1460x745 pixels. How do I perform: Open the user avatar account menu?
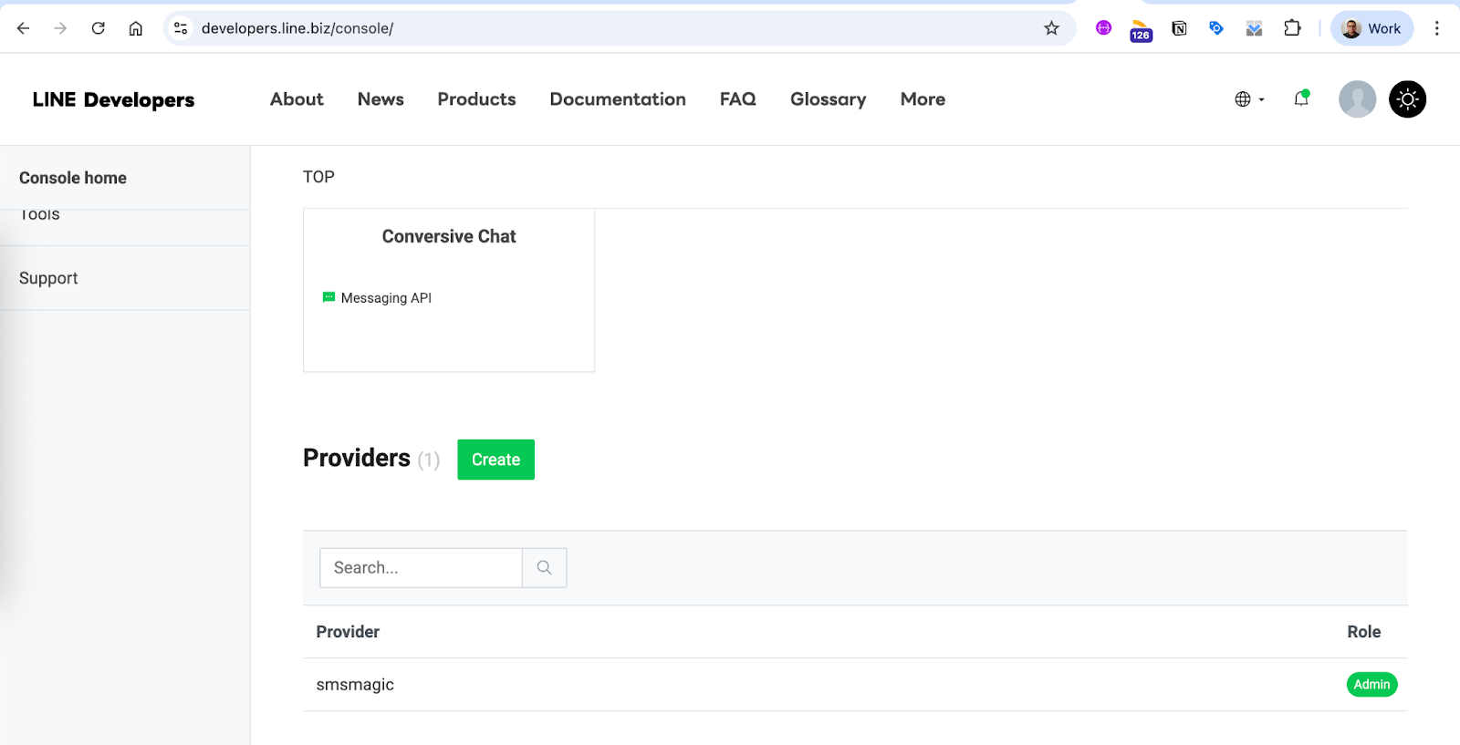(1357, 98)
